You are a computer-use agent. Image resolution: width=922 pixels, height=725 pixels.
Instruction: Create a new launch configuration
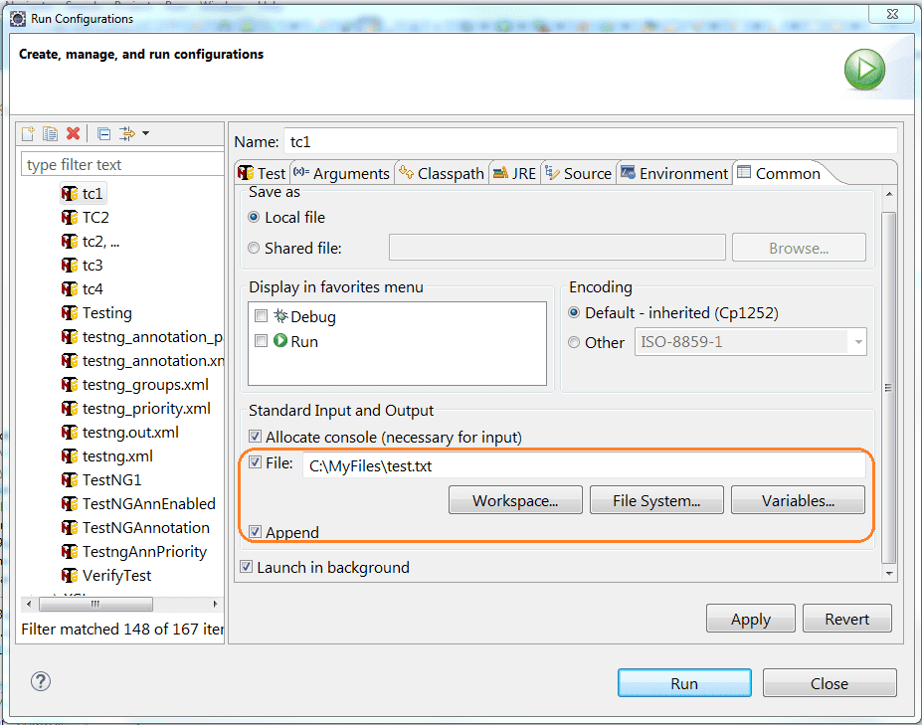(x=27, y=132)
